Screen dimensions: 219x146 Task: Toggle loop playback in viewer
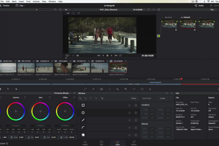(x=120, y=56)
